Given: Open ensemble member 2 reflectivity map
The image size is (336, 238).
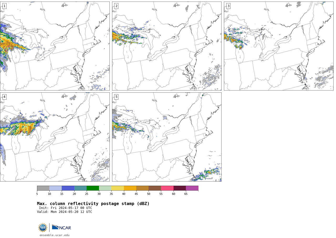Looking at the screenshot, I should click(x=167, y=46).
